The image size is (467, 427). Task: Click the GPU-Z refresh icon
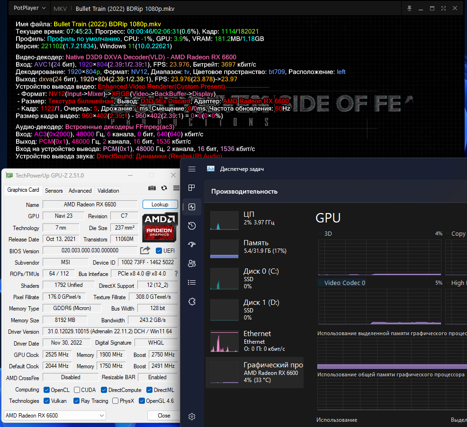click(164, 188)
